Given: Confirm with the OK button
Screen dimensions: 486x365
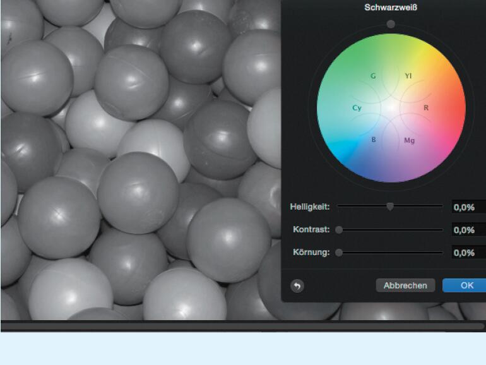Looking at the screenshot, I should (x=466, y=285).
